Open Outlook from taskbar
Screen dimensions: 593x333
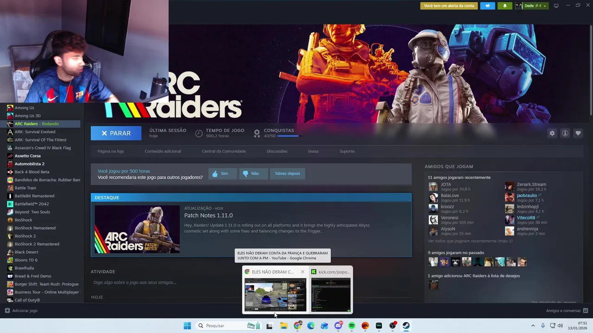pos(324,326)
